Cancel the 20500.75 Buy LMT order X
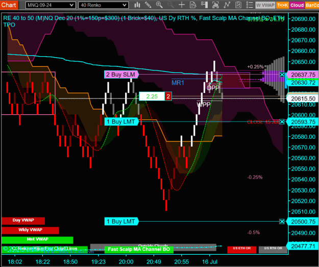 [x=282, y=222]
